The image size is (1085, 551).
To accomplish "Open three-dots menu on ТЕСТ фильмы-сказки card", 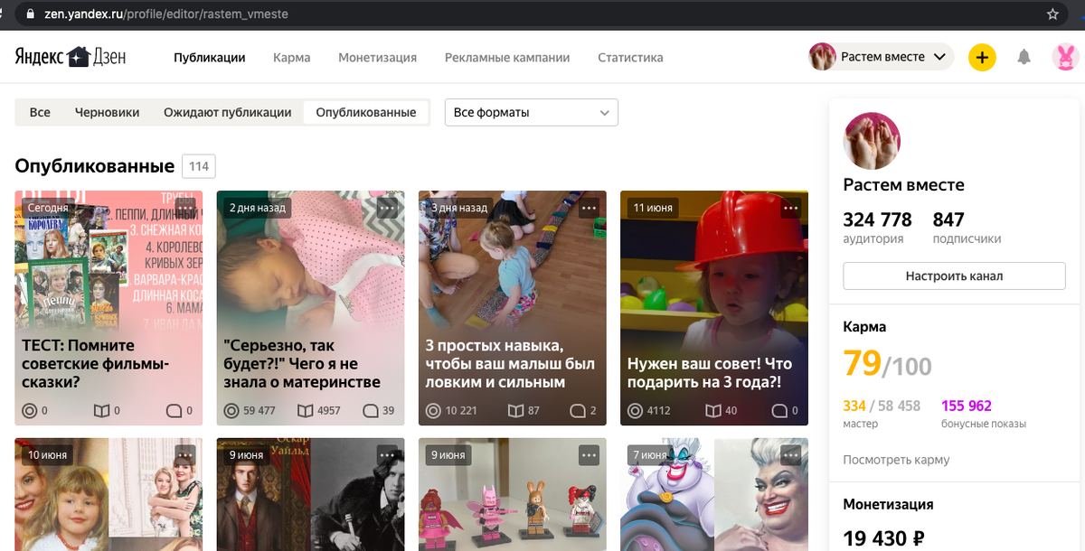I will click(x=185, y=208).
